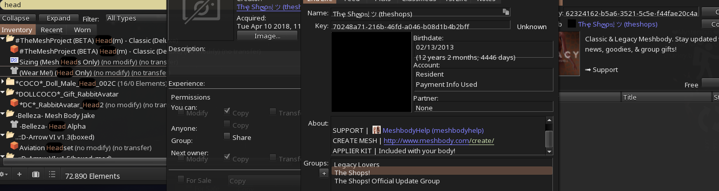Select The Shops! Official Update Group entry

tap(387, 181)
